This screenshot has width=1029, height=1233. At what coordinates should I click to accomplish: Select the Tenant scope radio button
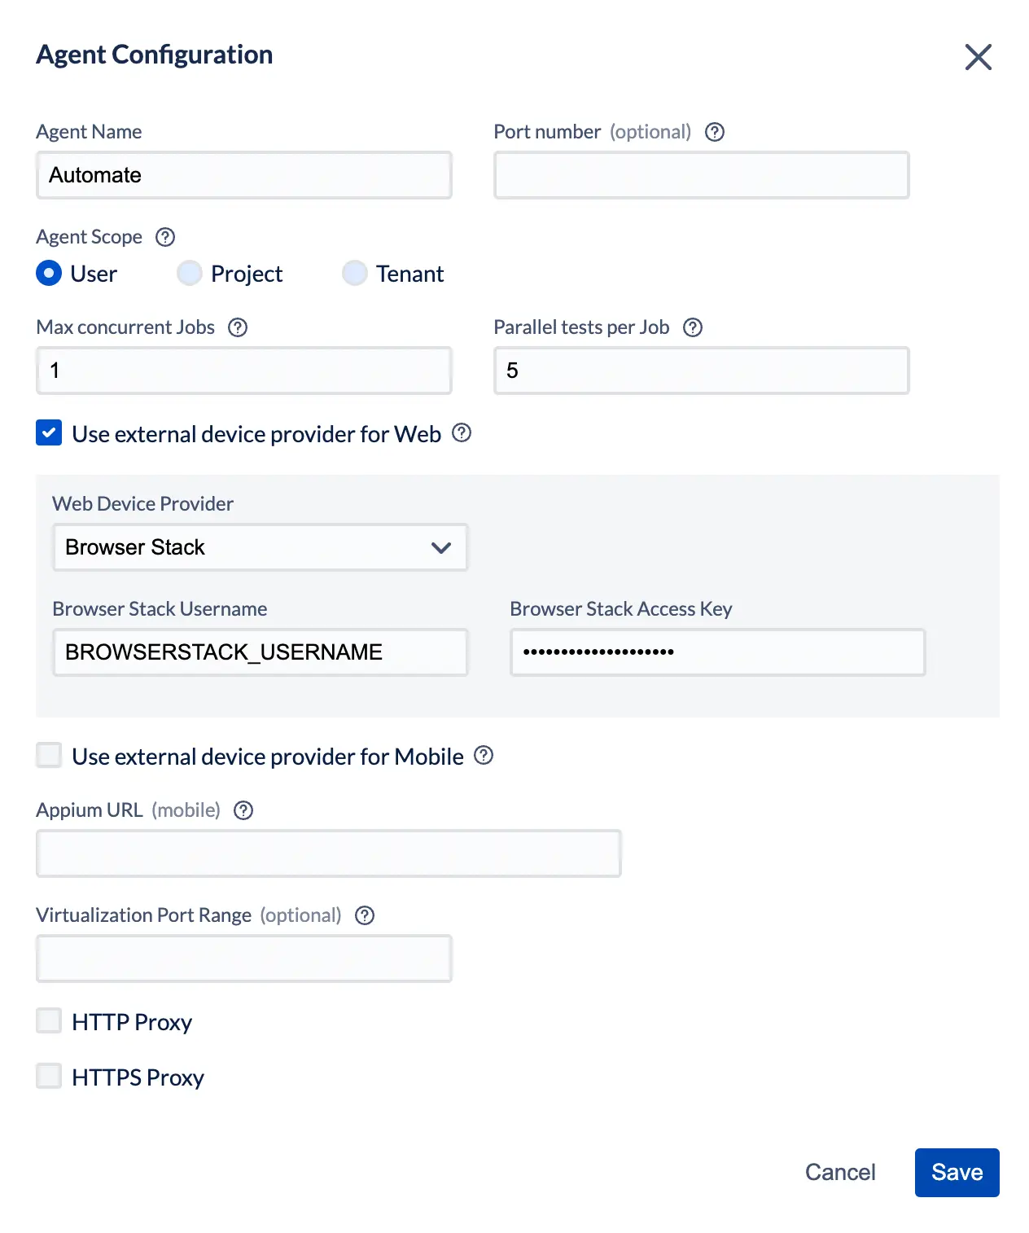pos(355,273)
